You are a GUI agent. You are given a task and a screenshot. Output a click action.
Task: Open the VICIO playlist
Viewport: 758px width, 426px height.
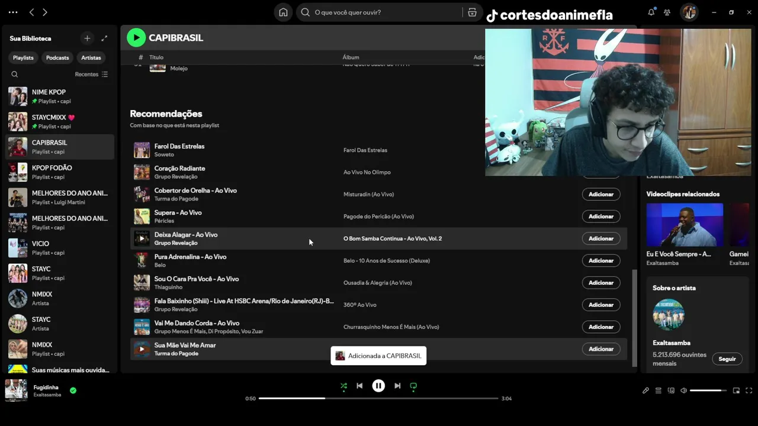coord(59,248)
